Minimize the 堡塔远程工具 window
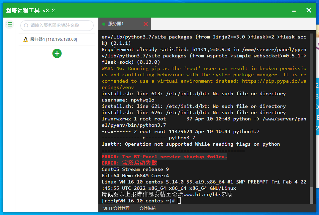 [294, 11]
